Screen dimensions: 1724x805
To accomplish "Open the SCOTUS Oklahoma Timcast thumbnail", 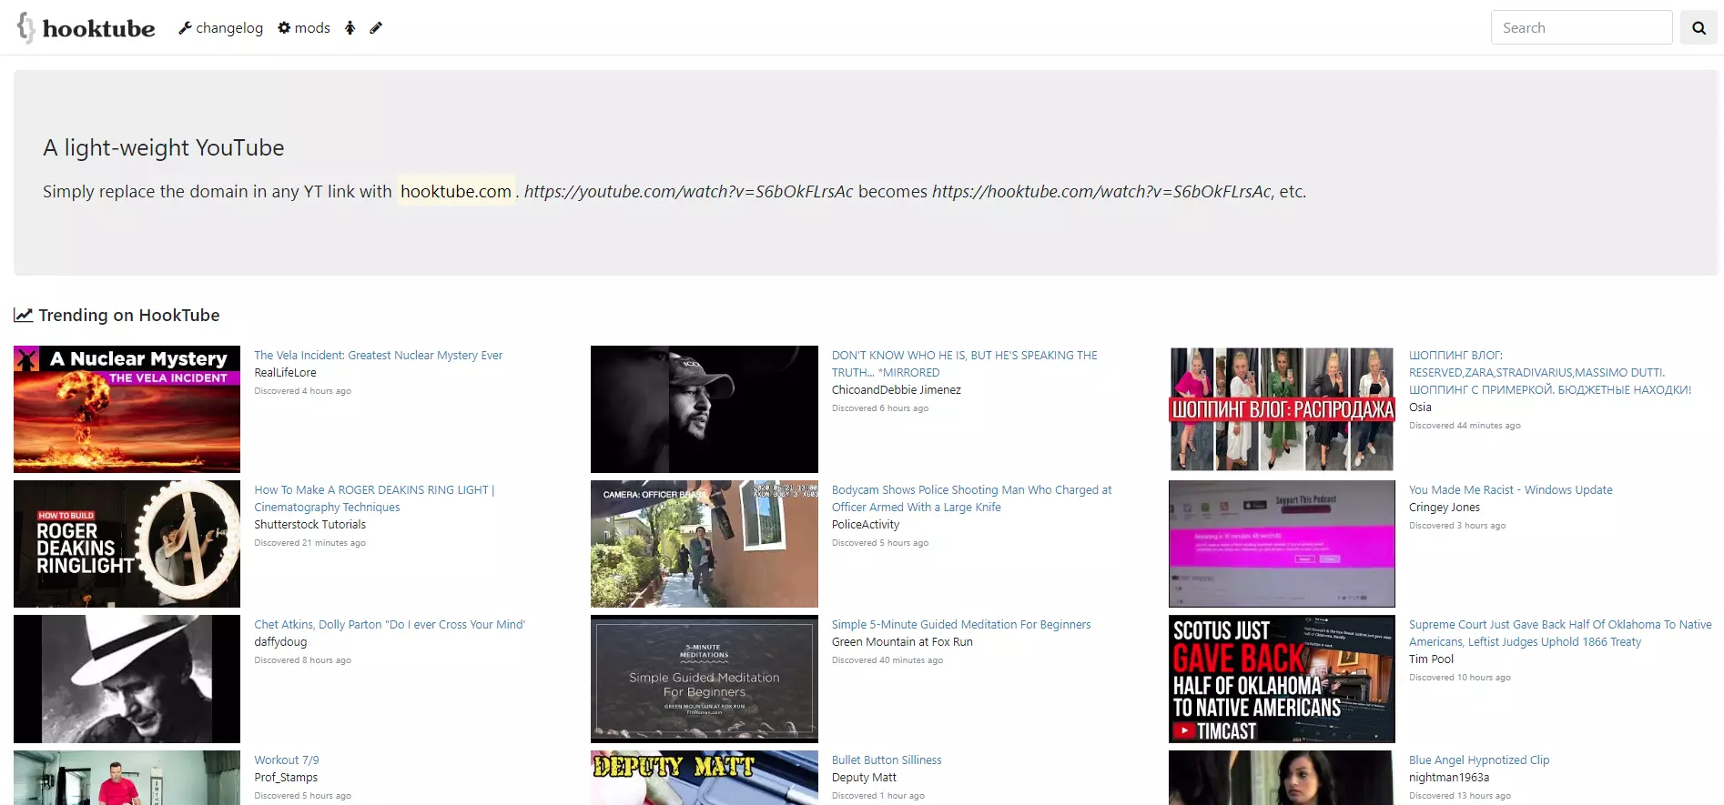I will coord(1282,679).
